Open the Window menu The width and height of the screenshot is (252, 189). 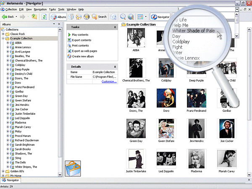pos(71,10)
